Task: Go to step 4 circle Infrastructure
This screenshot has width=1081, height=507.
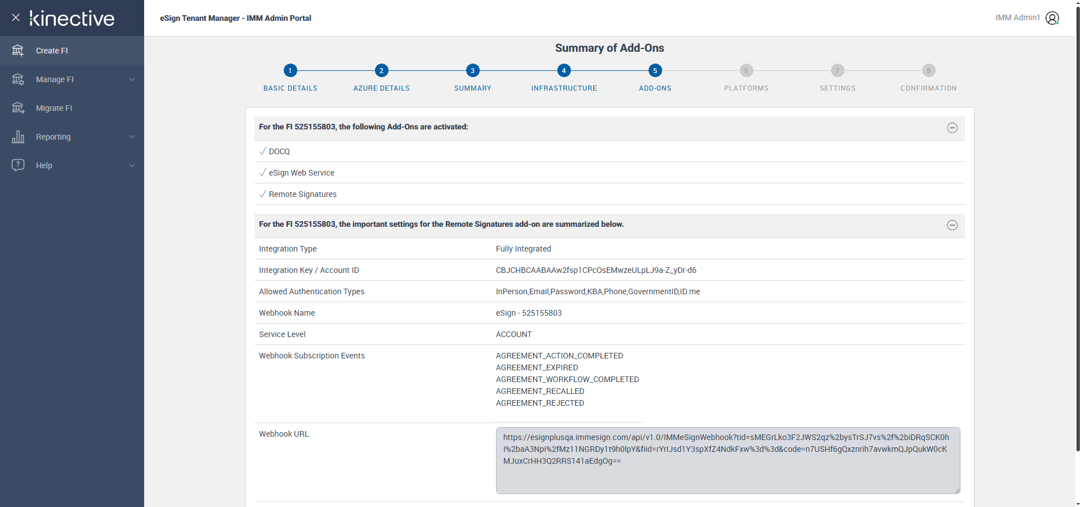Action: (x=564, y=70)
